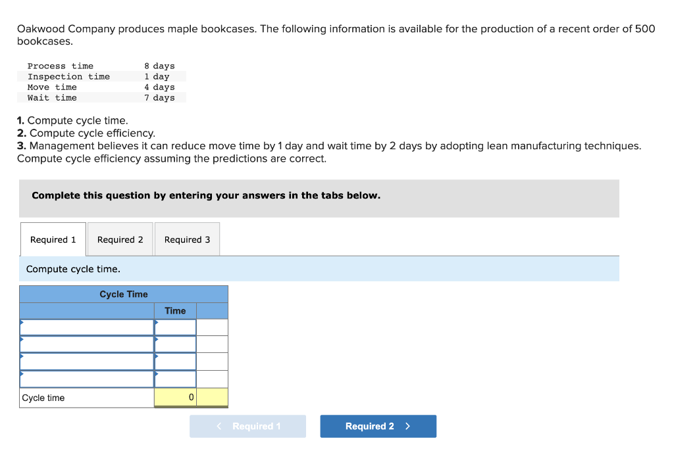Click the 'Compute cycle time.' instruction in blue bar
Screen dimensions: 674x470
73,269
